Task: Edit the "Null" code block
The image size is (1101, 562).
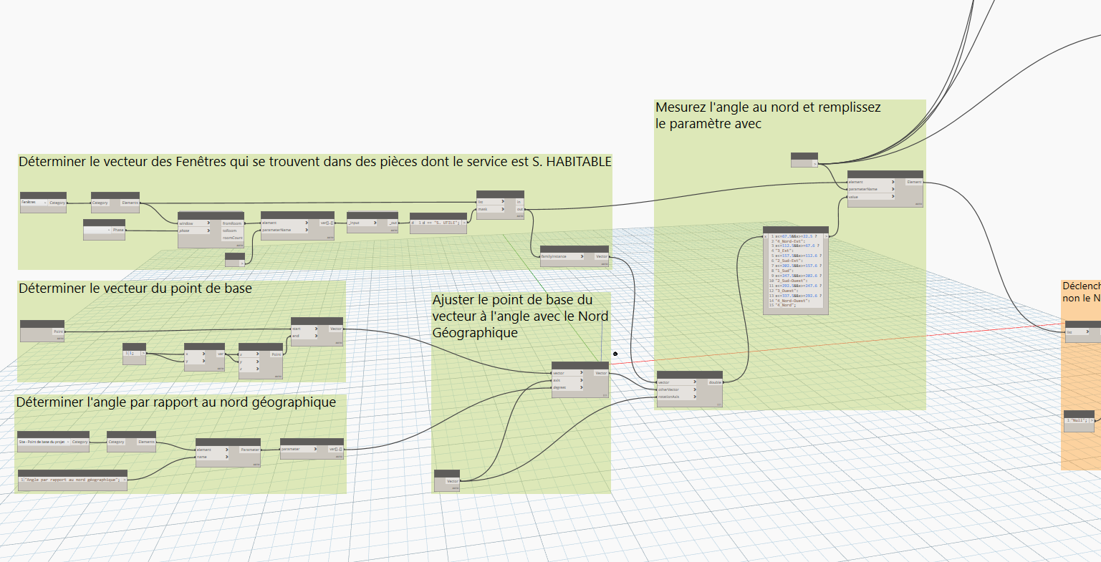Action: point(1078,420)
